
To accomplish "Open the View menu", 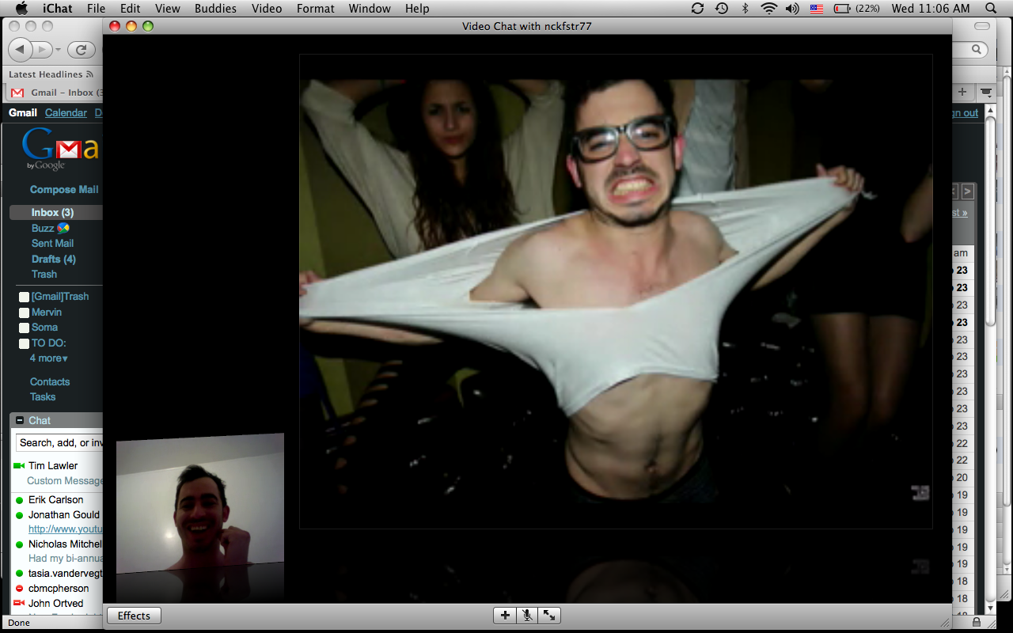I will click(167, 9).
